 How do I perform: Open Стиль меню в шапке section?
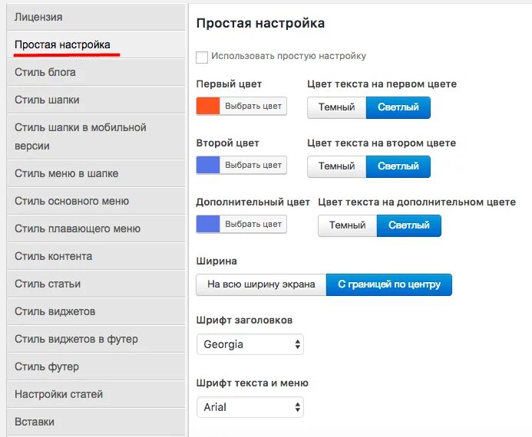[96, 173]
